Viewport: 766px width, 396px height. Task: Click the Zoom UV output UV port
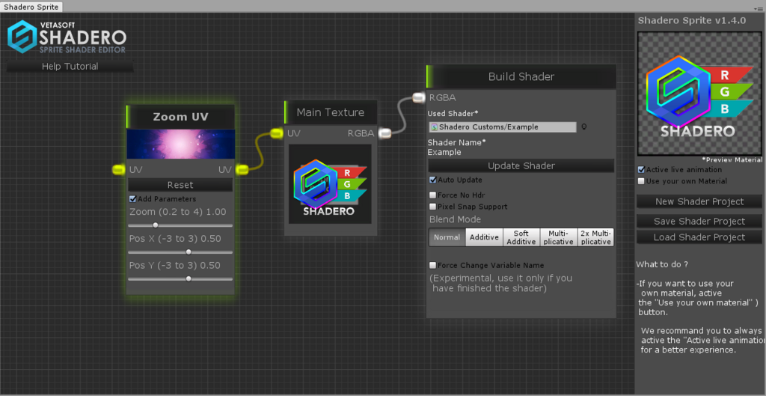pyautogui.click(x=242, y=170)
